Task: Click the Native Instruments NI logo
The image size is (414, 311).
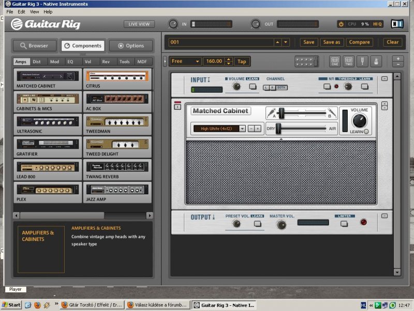Action: 397,24
